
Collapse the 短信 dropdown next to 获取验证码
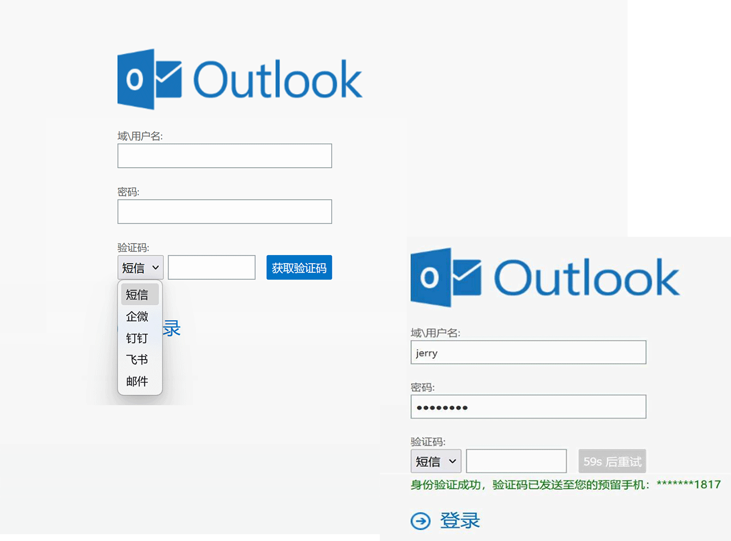click(140, 268)
